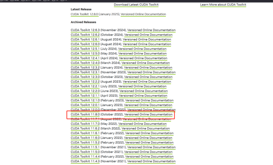Open Versioned Online Documentation for 12.6.2
The image size is (273, 165).
[148, 35]
